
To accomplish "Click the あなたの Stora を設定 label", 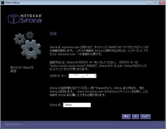I will tap(22, 69).
